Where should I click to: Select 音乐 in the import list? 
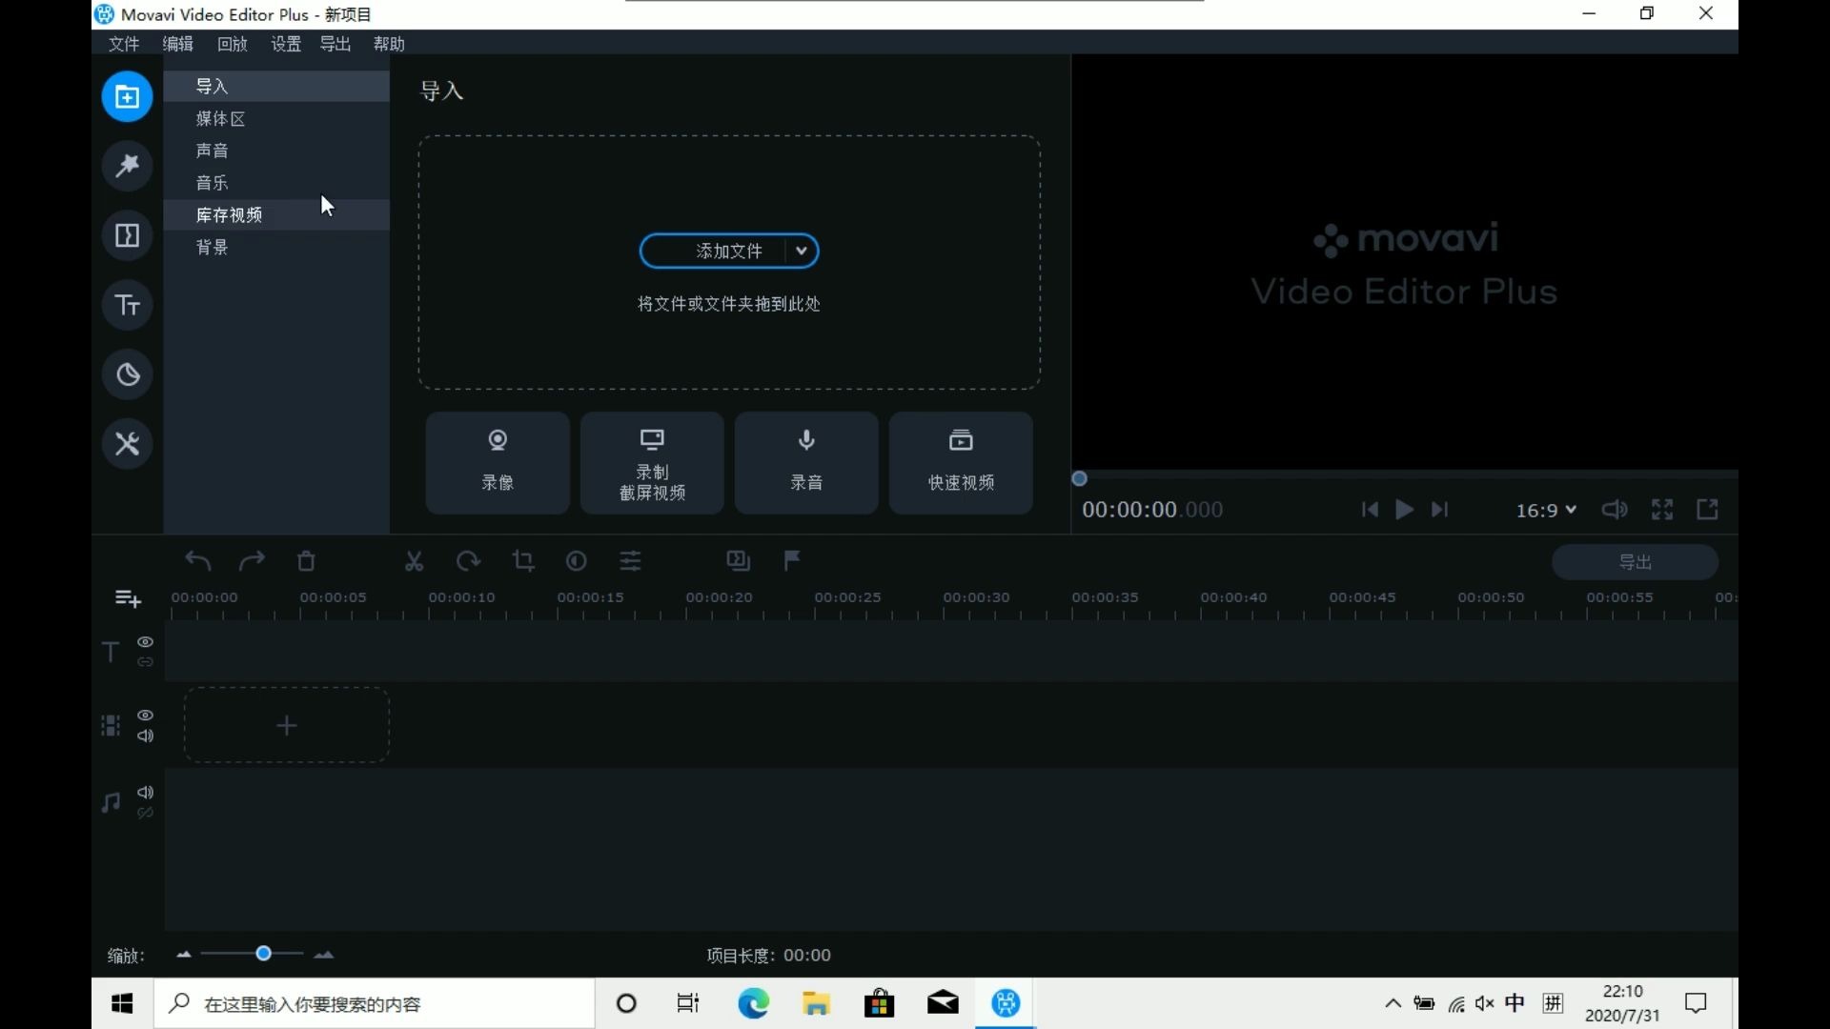[x=276, y=183]
